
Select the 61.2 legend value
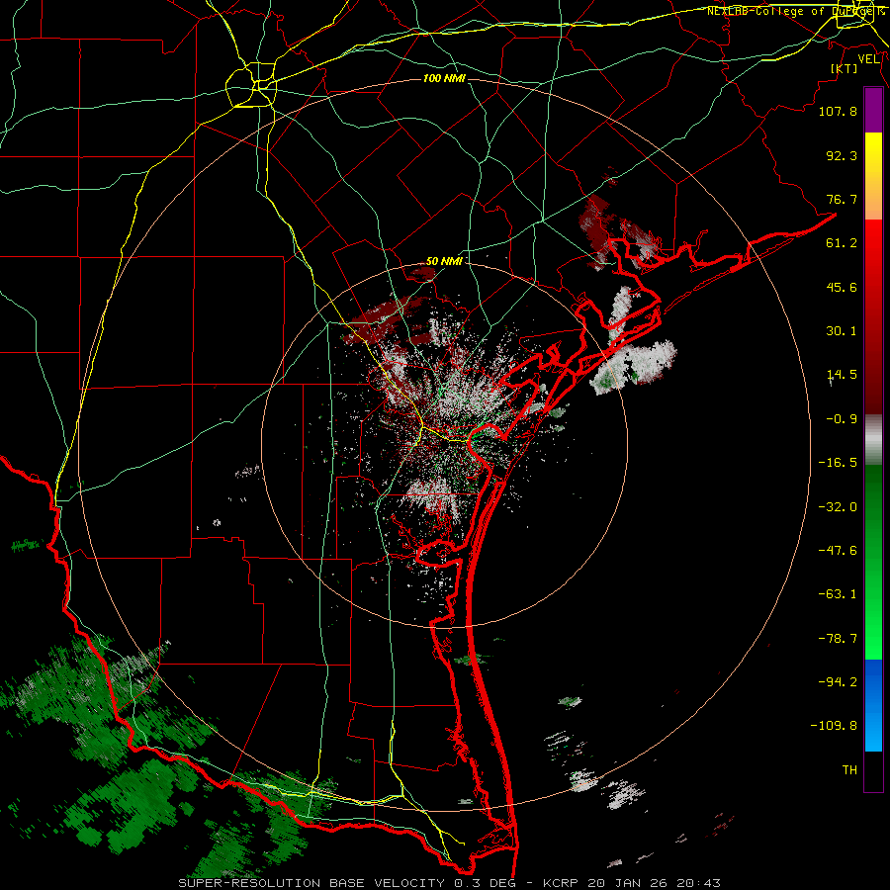tap(842, 243)
